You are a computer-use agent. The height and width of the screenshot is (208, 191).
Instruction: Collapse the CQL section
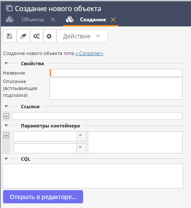pyautogui.click(x=6, y=159)
